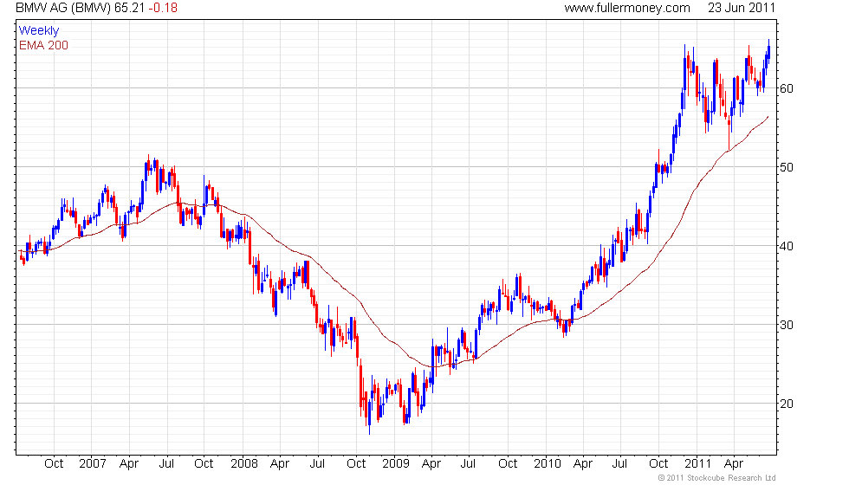
Task: Click the 2011 year label on time axis
Action: [x=698, y=464]
